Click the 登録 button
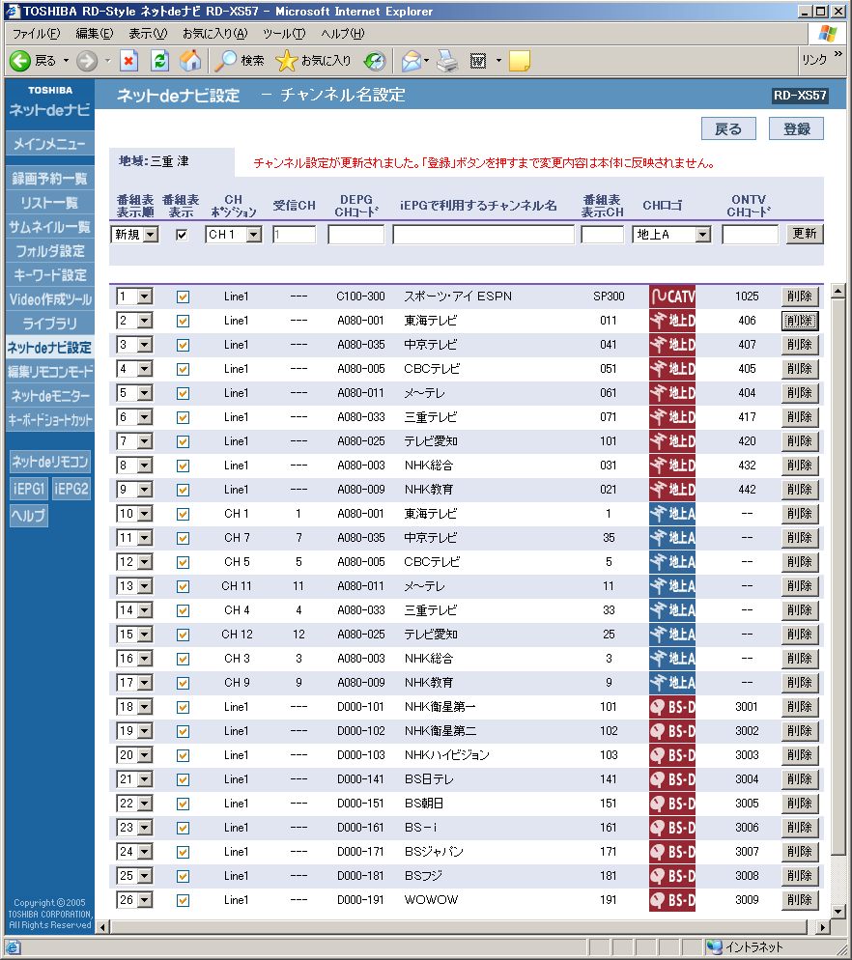Screen dimensions: 852x960 pyautogui.click(x=796, y=128)
